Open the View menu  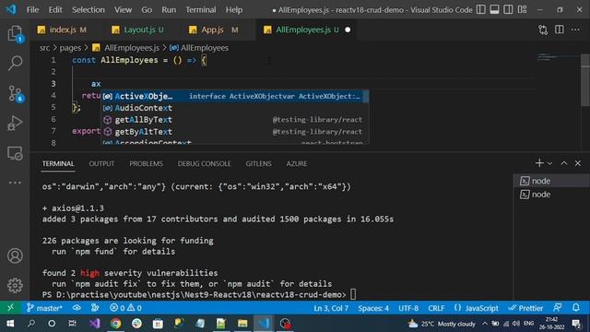click(x=123, y=10)
